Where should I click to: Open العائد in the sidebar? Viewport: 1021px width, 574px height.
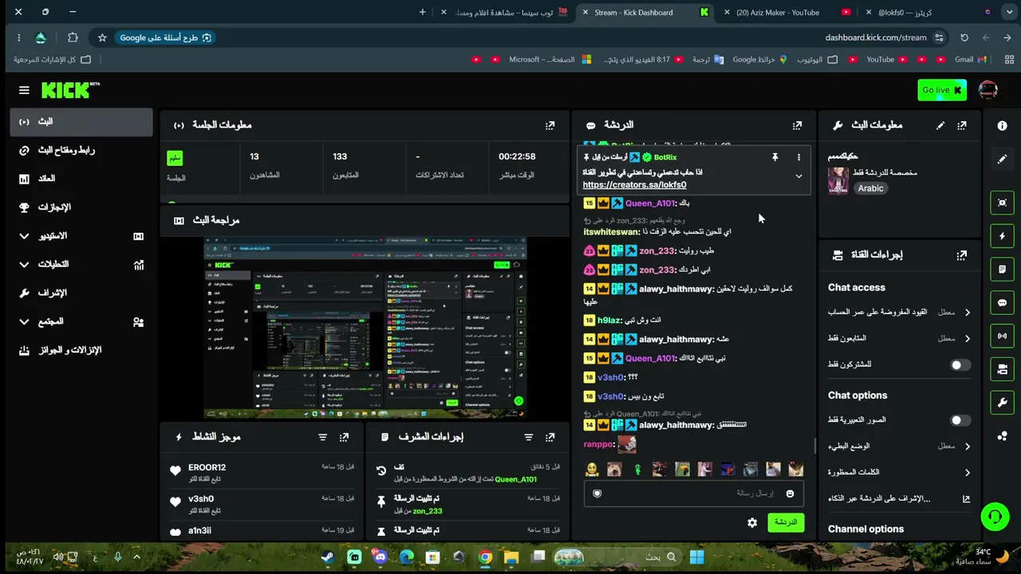click(x=81, y=179)
